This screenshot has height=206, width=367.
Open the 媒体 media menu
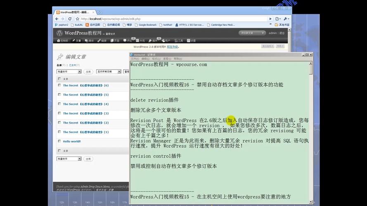click(x=89, y=41)
